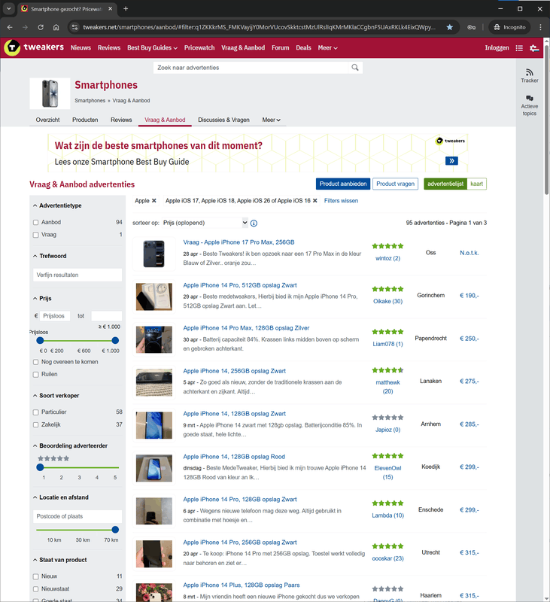Viewport: 550px width, 602px height.
Task: Go to the Tweakers homepage logo
Action: pyautogui.click(x=34, y=47)
